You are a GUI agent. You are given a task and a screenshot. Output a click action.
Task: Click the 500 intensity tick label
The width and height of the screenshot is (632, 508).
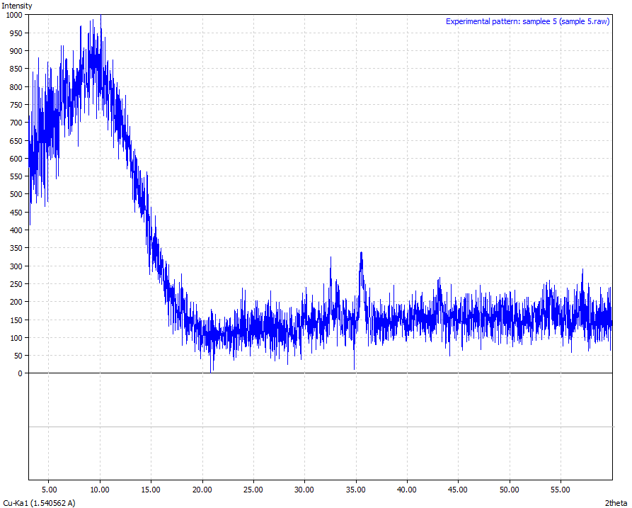click(16, 194)
